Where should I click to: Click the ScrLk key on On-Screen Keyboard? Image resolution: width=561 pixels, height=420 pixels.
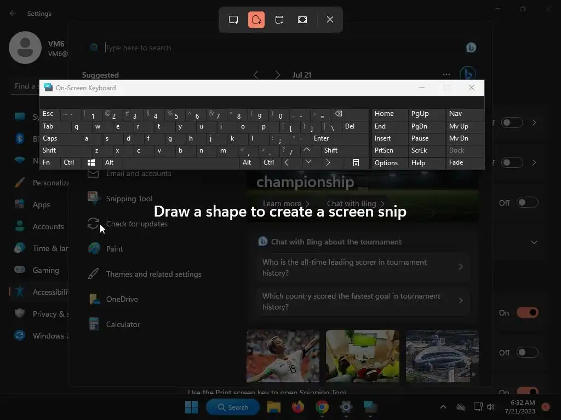[426, 150]
